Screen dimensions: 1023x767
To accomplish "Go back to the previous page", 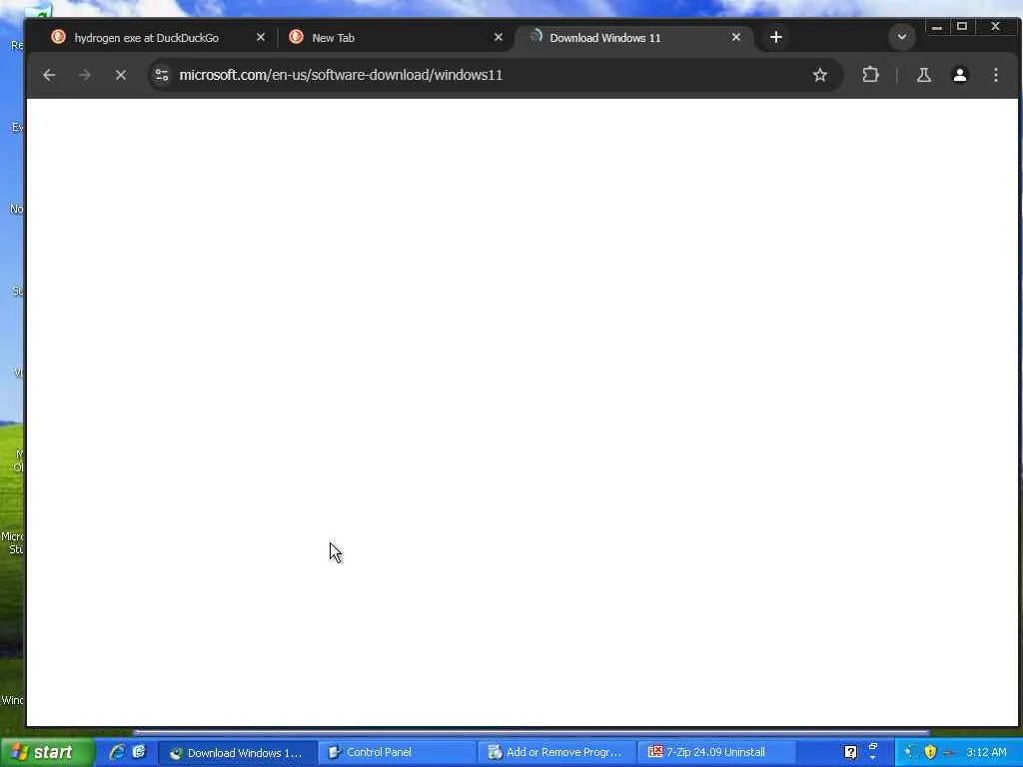I will 49,75.
